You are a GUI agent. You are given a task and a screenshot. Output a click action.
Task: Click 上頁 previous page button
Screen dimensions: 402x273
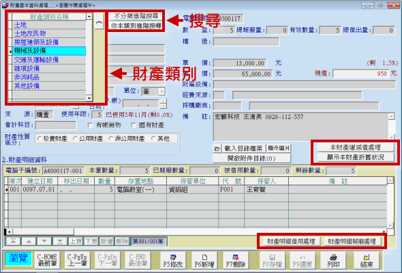click(x=76, y=241)
